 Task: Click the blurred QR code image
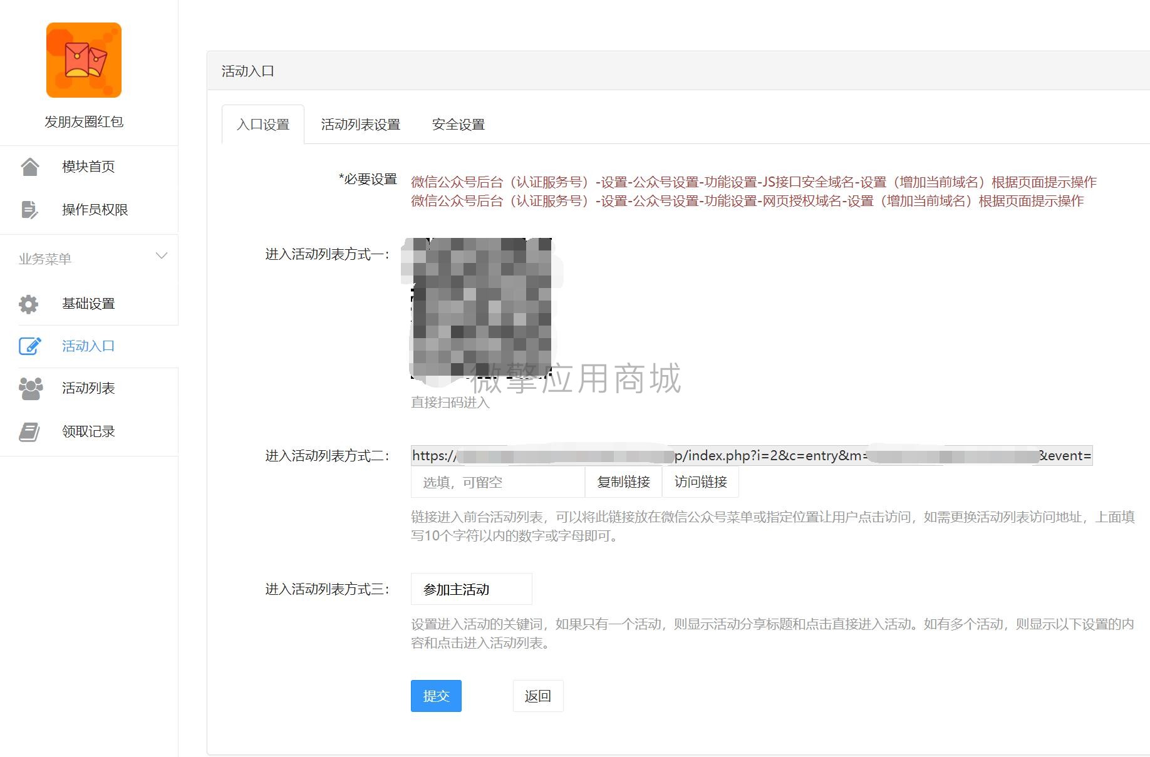[x=482, y=308]
